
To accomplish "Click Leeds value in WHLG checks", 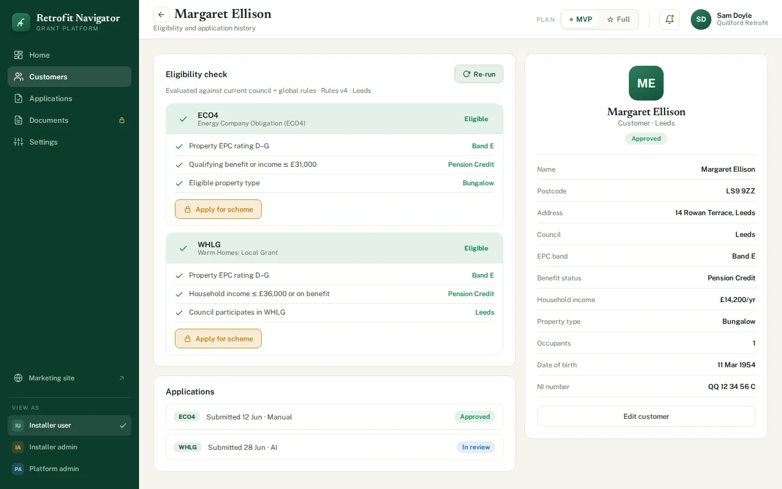I will pyautogui.click(x=484, y=312).
